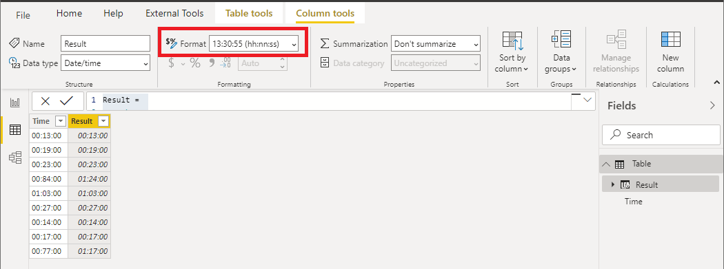Open currency format dropdown arrow
The image size is (724, 269).
(x=183, y=63)
